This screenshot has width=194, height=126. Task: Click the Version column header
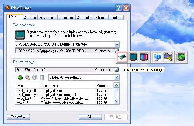[104, 86]
